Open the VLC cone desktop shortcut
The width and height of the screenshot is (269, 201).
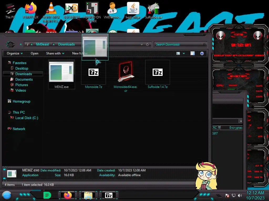51,12
